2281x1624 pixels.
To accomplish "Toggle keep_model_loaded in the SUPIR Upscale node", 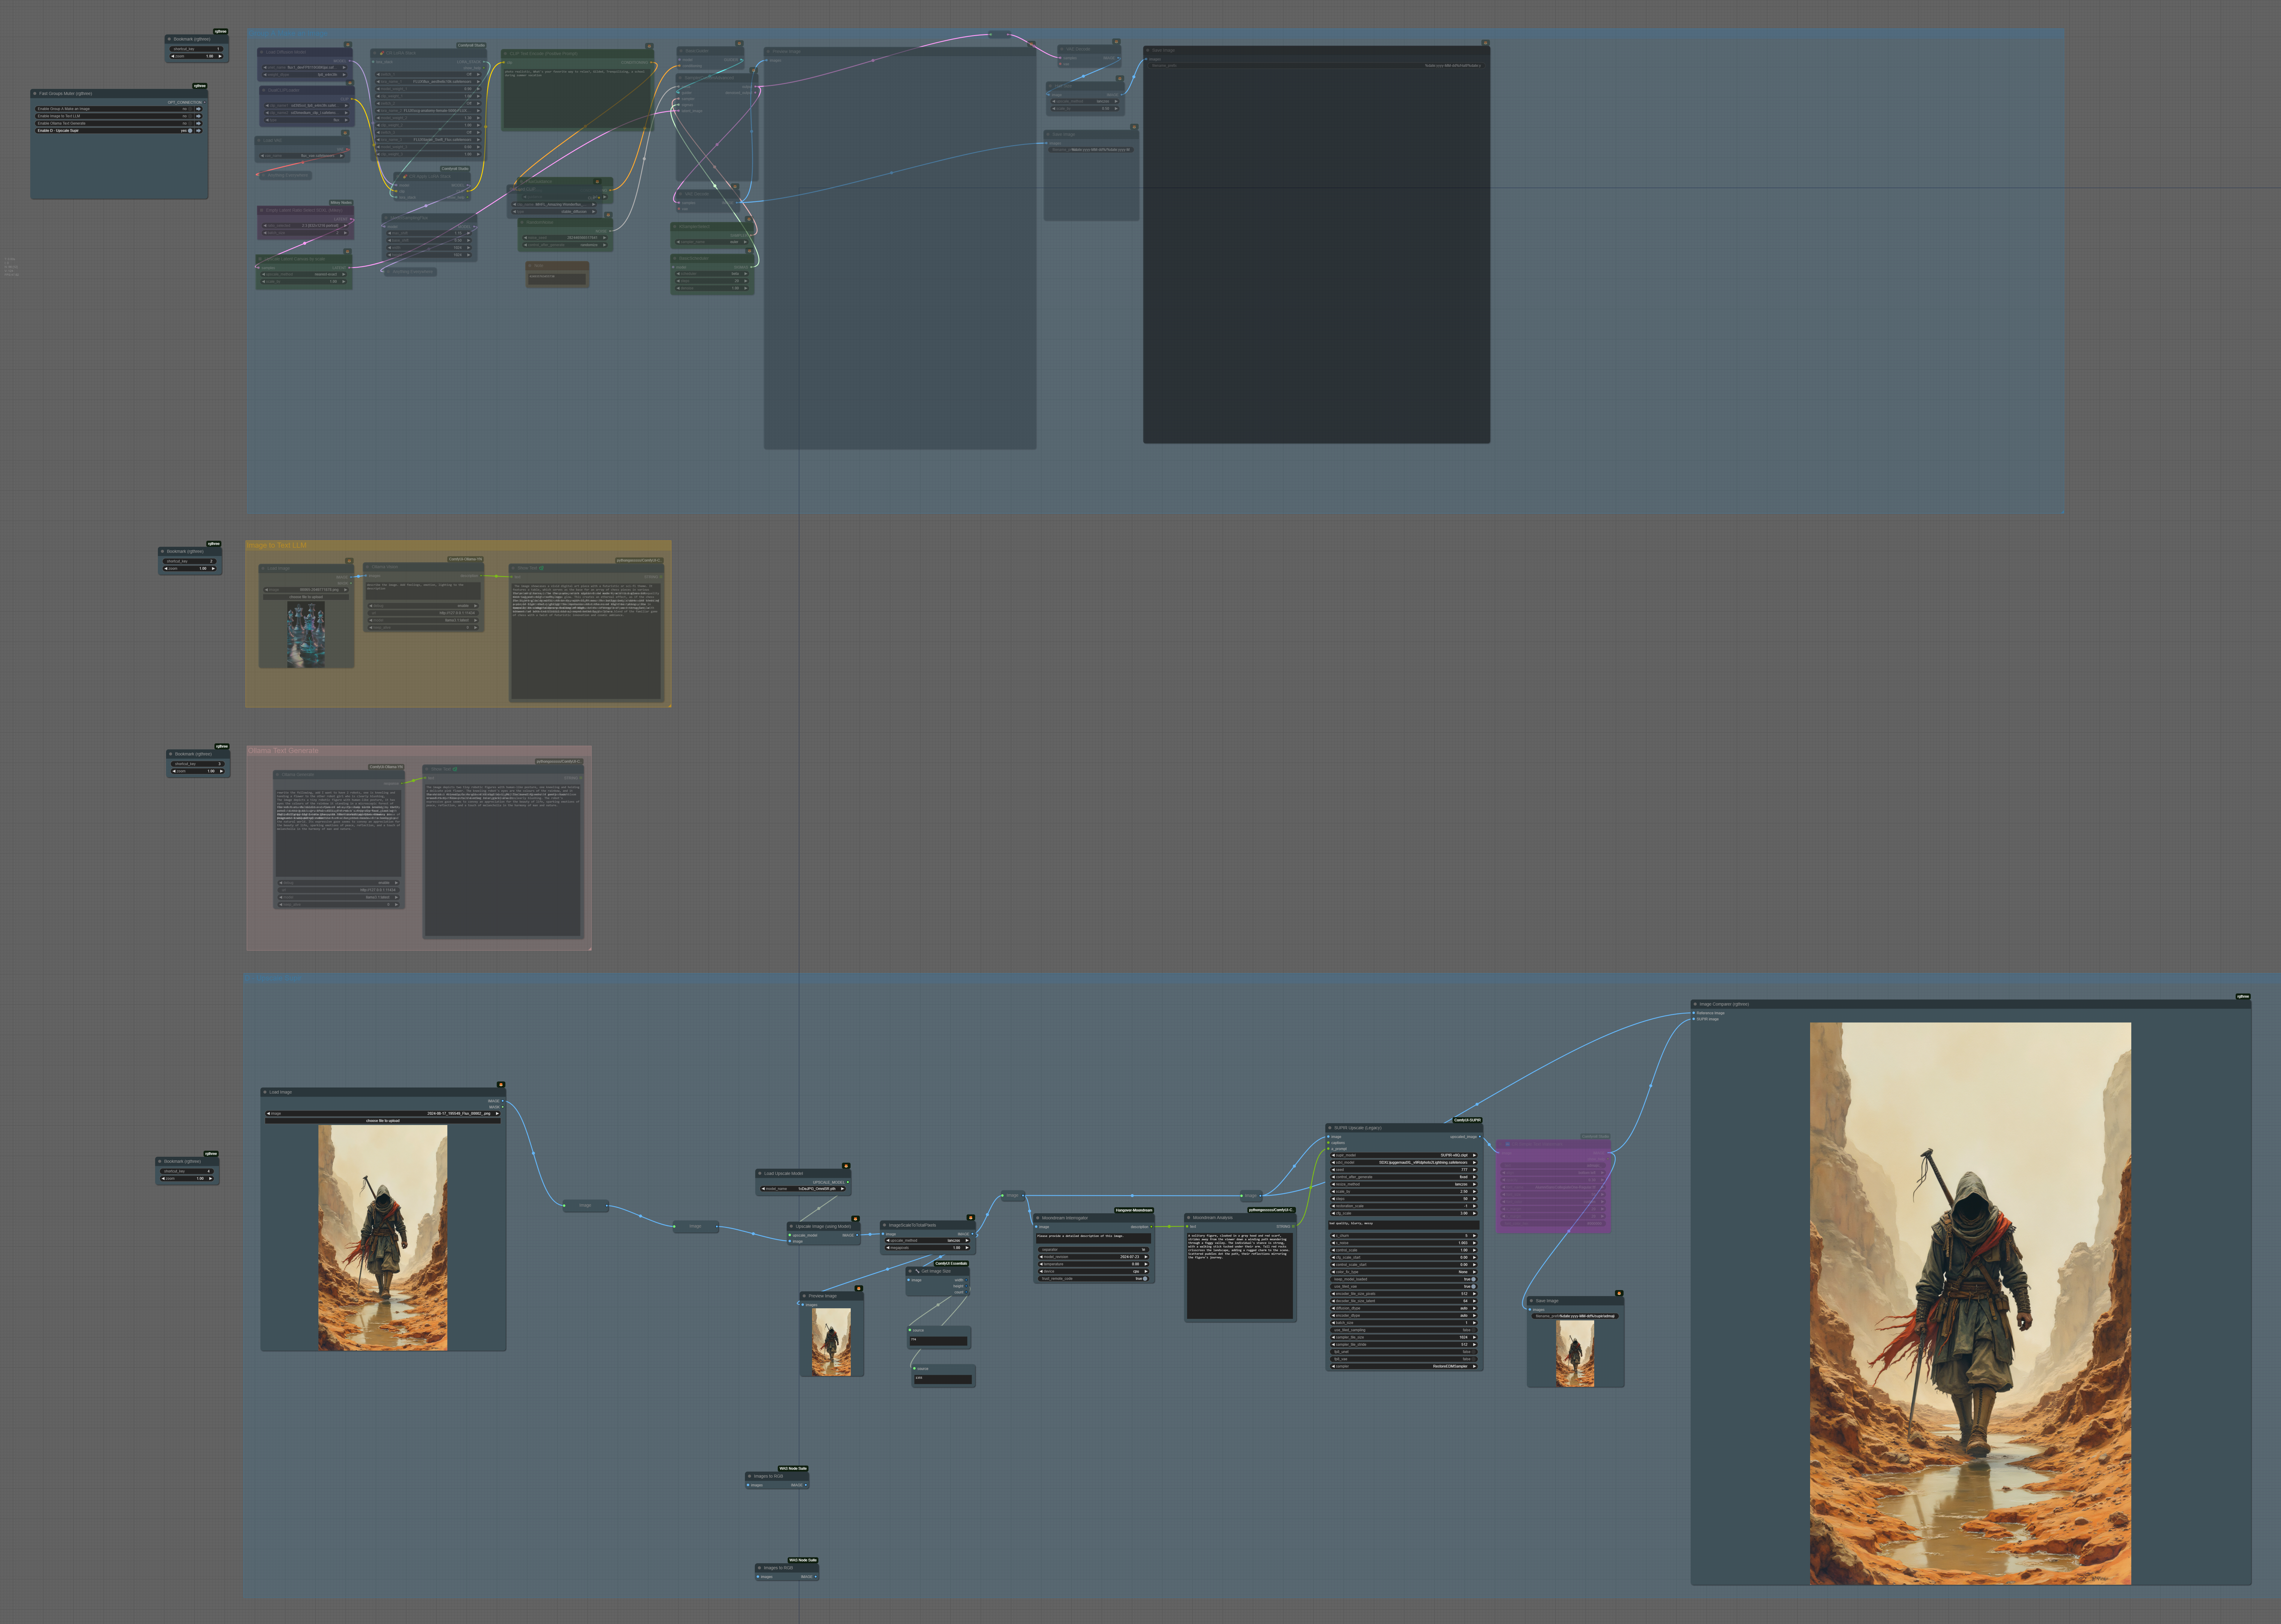I will (x=1473, y=1279).
